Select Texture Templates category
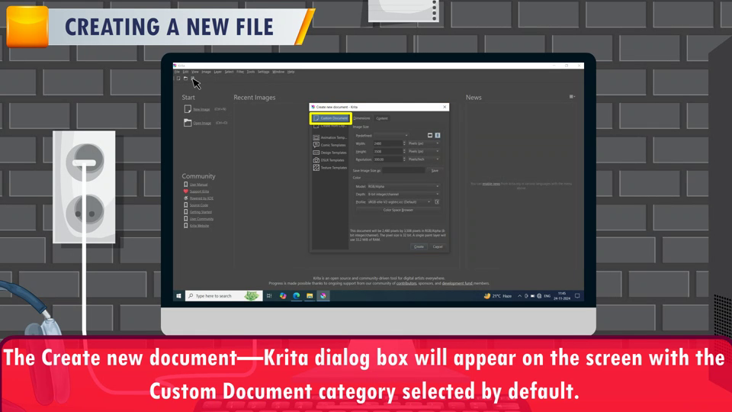Viewport: 732px width, 412px height. 330,167
